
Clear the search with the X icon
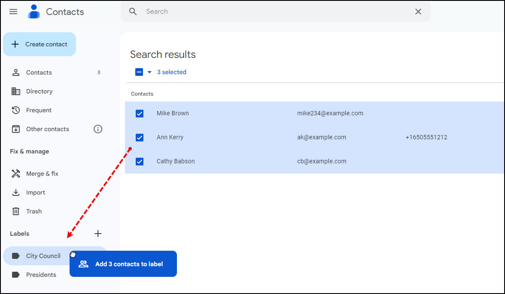pyautogui.click(x=418, y=12)
